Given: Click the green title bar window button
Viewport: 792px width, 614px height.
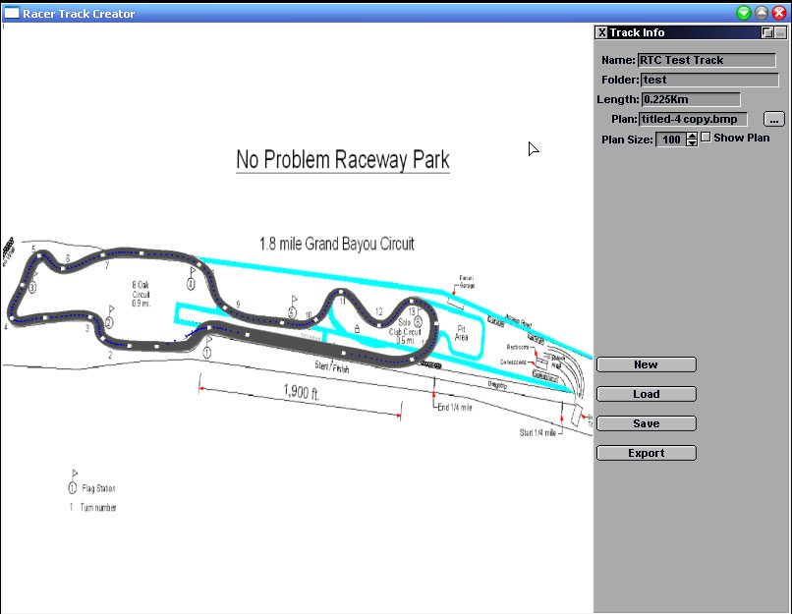Looking at the screenshot, I should [x=744, y=13].
